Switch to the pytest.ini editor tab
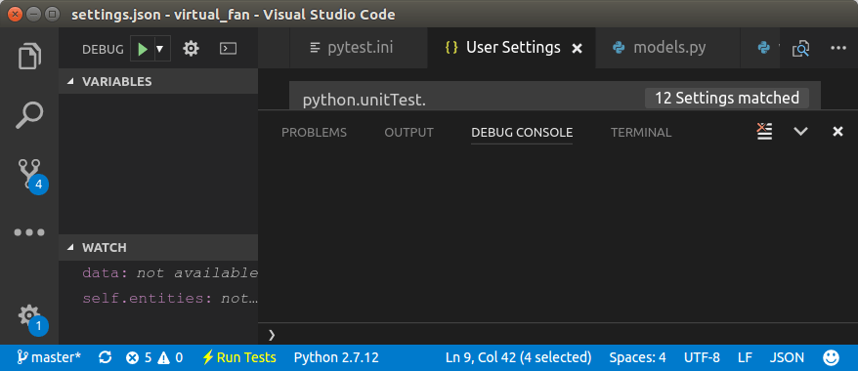 (359, 48)
